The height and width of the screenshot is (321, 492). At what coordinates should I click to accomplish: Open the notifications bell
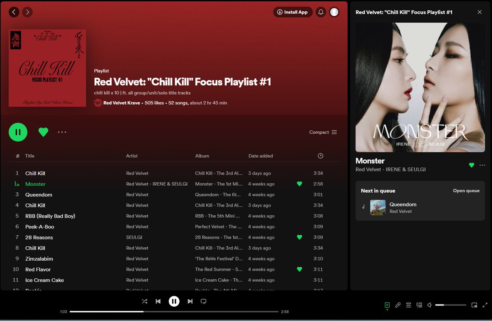click(321, 12)
